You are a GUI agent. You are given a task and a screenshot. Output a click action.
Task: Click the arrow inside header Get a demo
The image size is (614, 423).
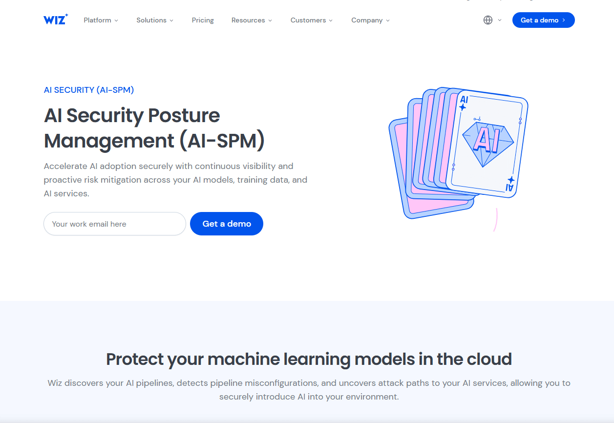(x=564, y=20)
